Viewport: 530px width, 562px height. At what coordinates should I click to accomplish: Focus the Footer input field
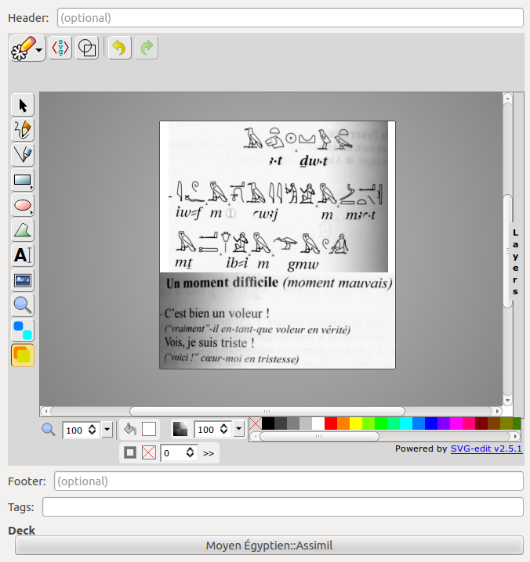pyautogui.click(x=289, y=481)
